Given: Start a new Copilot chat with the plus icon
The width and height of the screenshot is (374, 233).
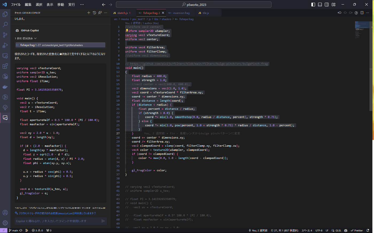Looking at the screenshot, I should click(89, 13).
